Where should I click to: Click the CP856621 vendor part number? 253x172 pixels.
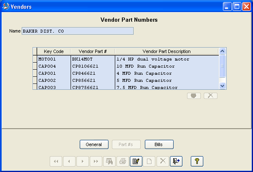pyautogui.click(x=93, y=80)
